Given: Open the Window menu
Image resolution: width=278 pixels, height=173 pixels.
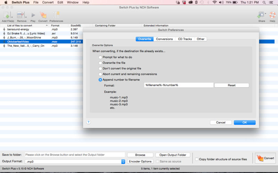Looking at the screenshot, I should click(73, 2).
